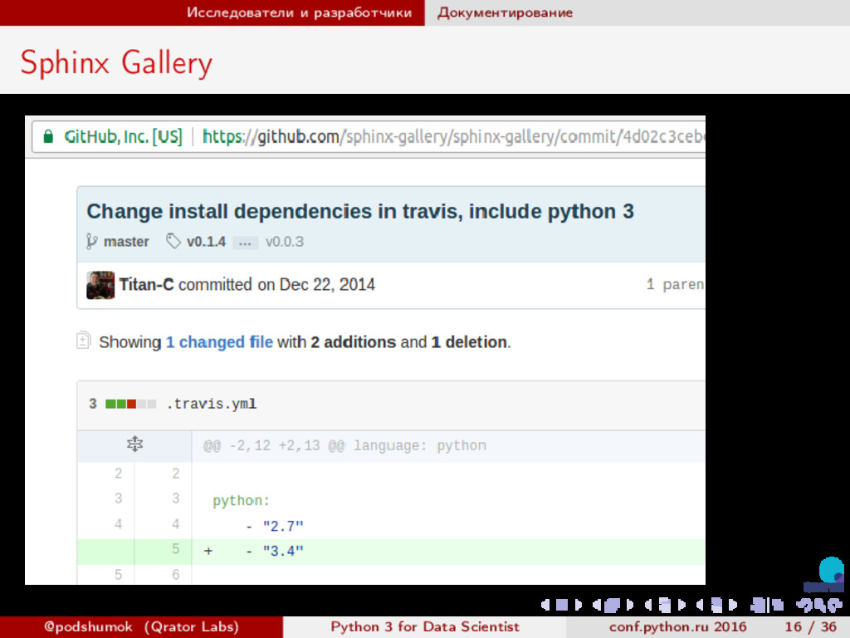
Task: Click the Qrator logo in slide corner
Action: [x=826, y=575]
